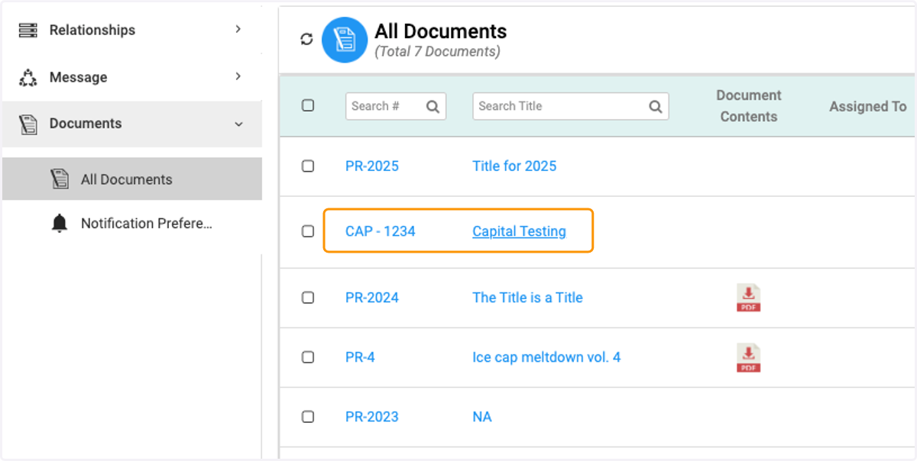This screenshot has width=917, height=461.
Task: Select the Documents sidebar menu
Action: 132,124
